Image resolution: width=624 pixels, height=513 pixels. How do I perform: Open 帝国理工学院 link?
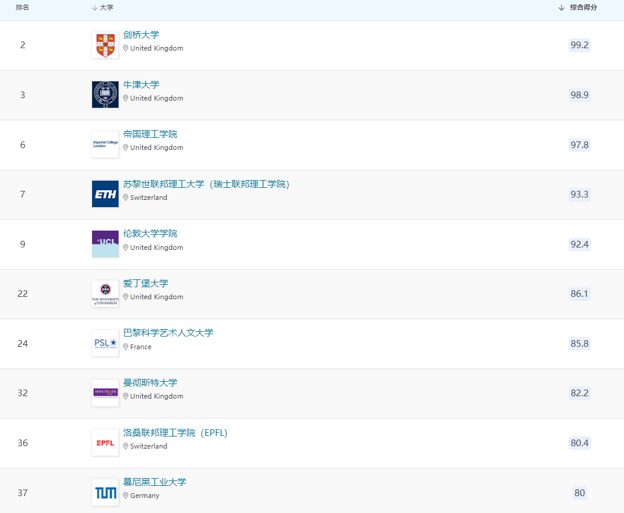click(x=150, y=134)
